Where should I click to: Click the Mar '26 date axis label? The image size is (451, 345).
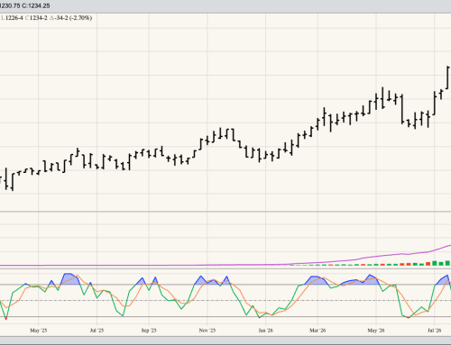pyautogui.click(x=318, y=331)
